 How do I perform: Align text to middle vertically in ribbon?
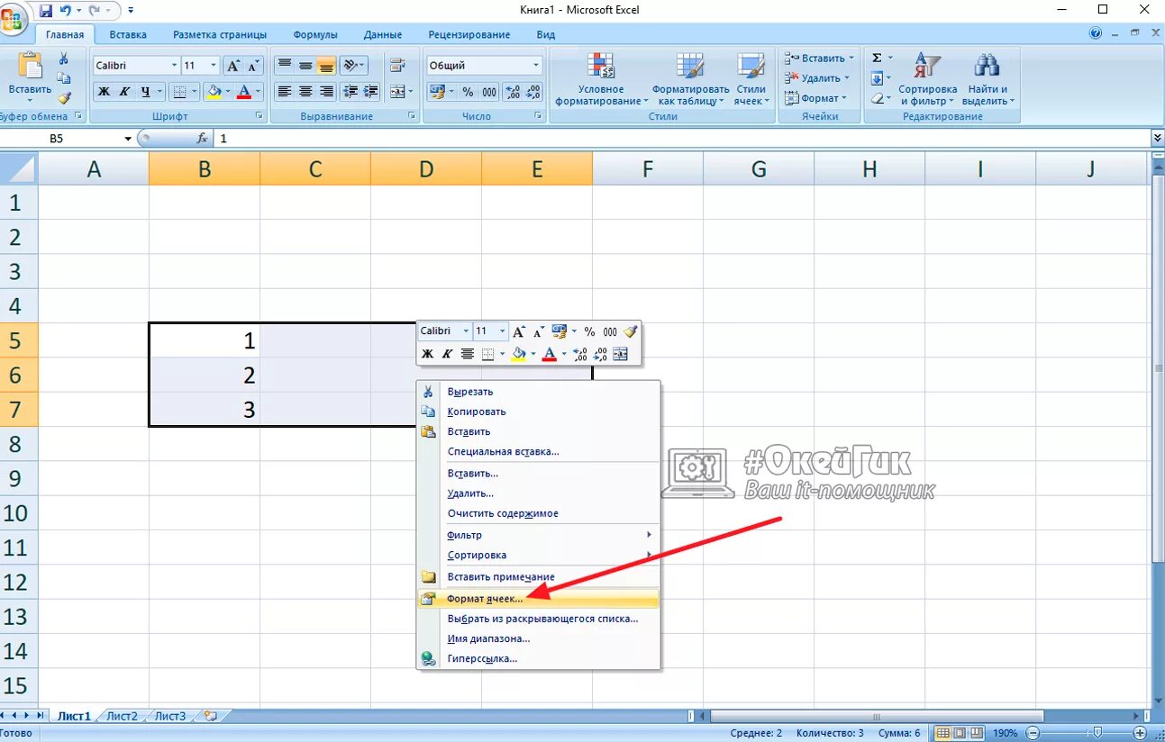point(305,65)
